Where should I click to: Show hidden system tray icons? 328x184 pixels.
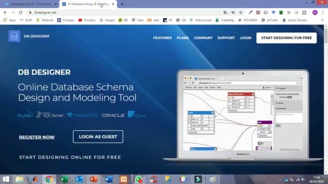click(280, 179)
